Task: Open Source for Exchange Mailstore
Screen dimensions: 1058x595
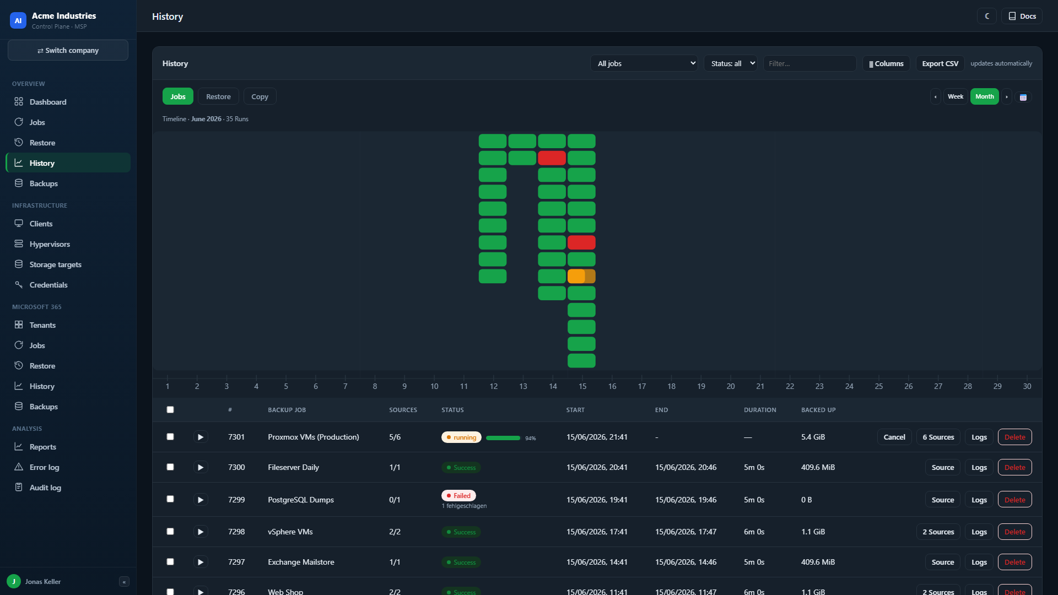Action: point(942,562)
